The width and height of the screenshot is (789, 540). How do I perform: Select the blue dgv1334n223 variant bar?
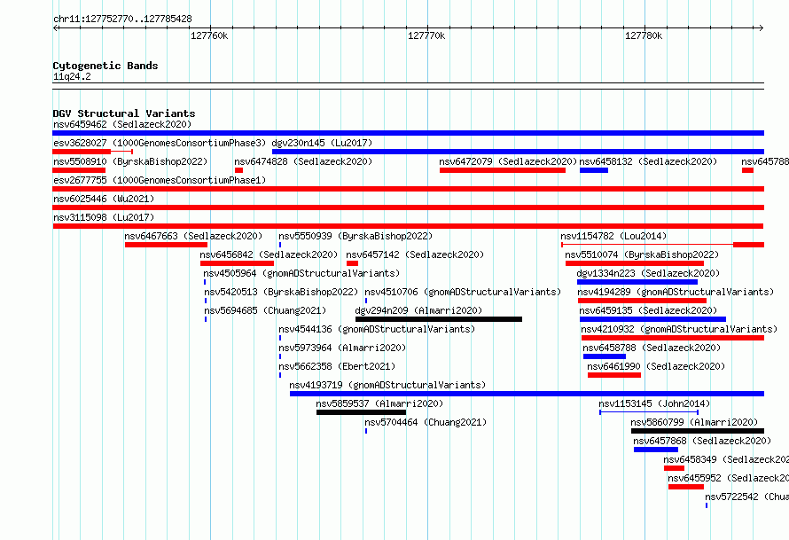(x=637, y=282)
